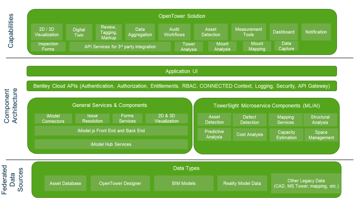The width and height of the screenshot is (358, 201).
Task: Select the Measurement Tools box
Action: coord(249,32)
